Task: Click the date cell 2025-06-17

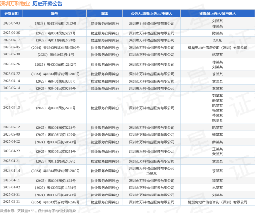Action: tap(11, 40)
